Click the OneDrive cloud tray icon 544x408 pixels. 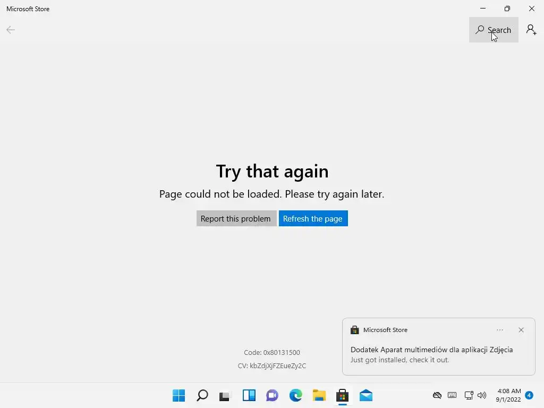pyautogui.click(x=437, y=395)
